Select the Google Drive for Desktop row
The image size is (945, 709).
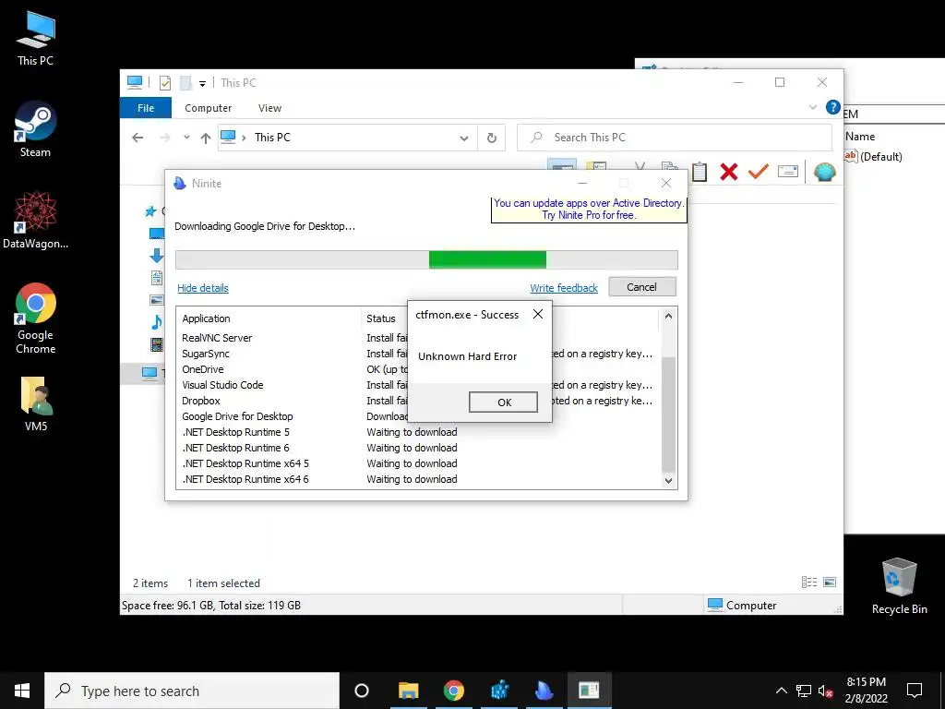pyautogui.click(x=419, y=416)
